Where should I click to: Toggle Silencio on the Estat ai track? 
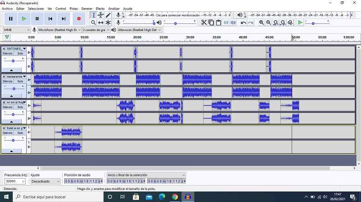point(8,133)
